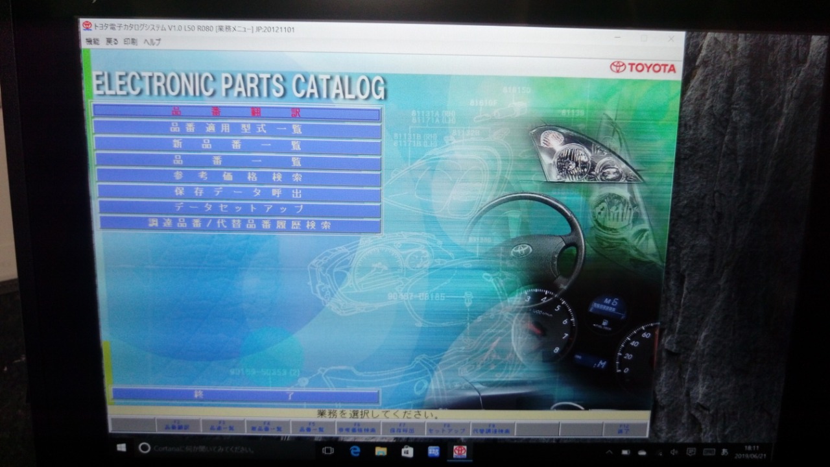The width and height of the screenshot is (830, 467).
Task: Click the volume speaker icon in tray
Action: (674, 451)
